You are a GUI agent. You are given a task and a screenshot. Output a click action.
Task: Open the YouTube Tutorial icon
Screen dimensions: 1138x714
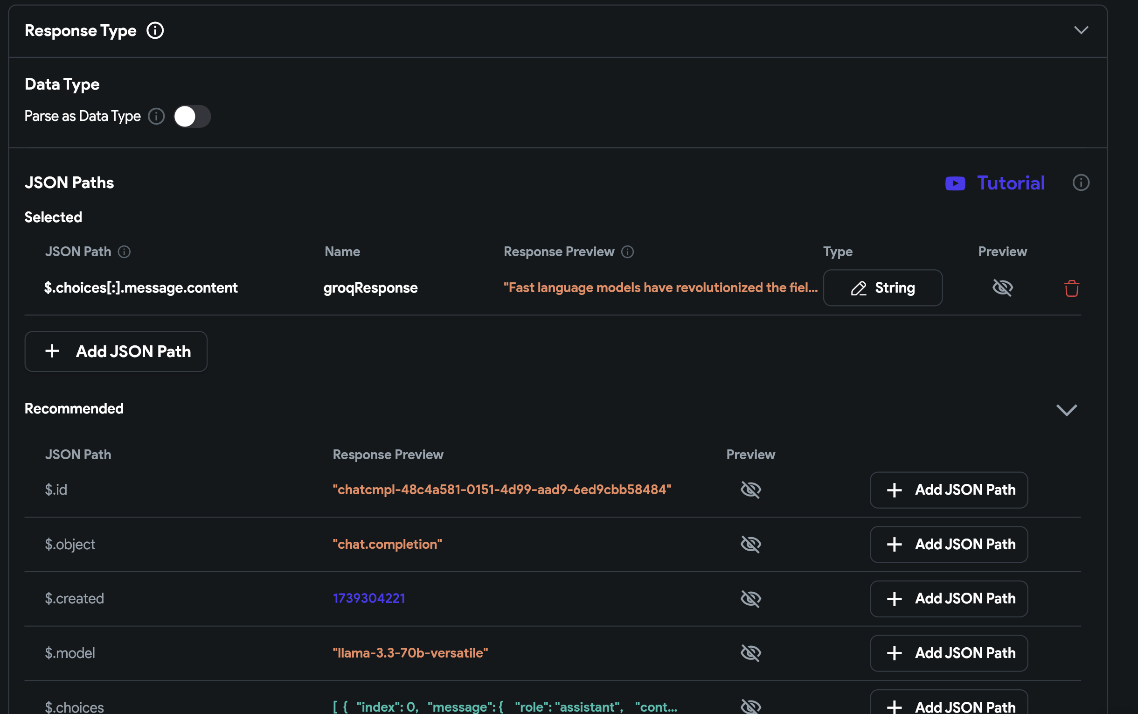955,183
